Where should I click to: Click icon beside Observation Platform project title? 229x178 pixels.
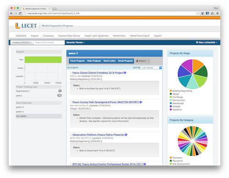126,135
